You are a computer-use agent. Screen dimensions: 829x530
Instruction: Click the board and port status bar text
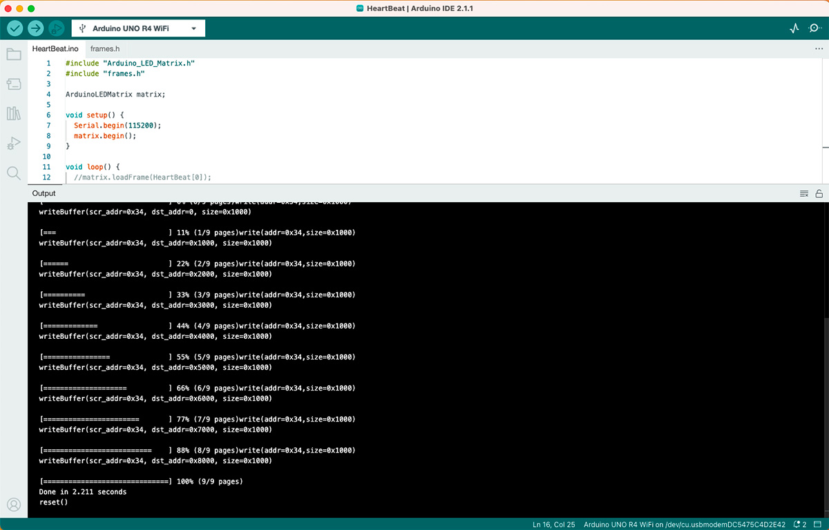(x=685, y=524)
